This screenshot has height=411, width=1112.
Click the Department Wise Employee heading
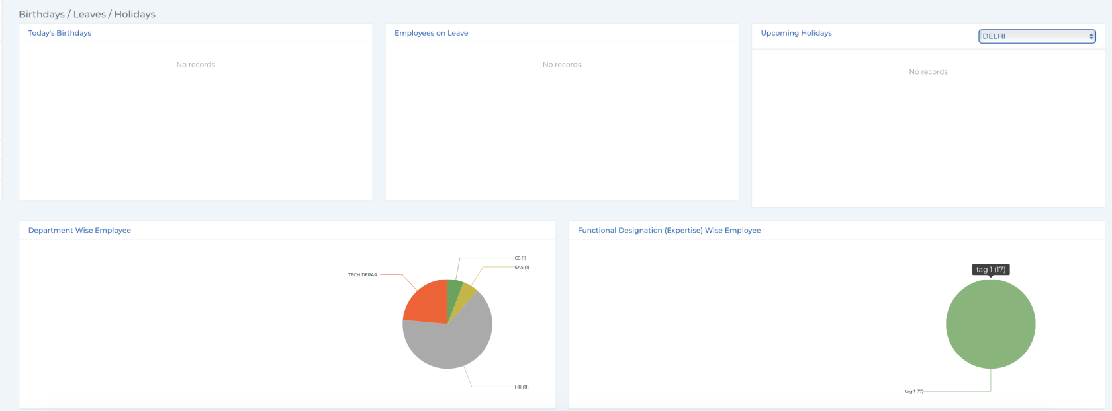click(79, 231)
